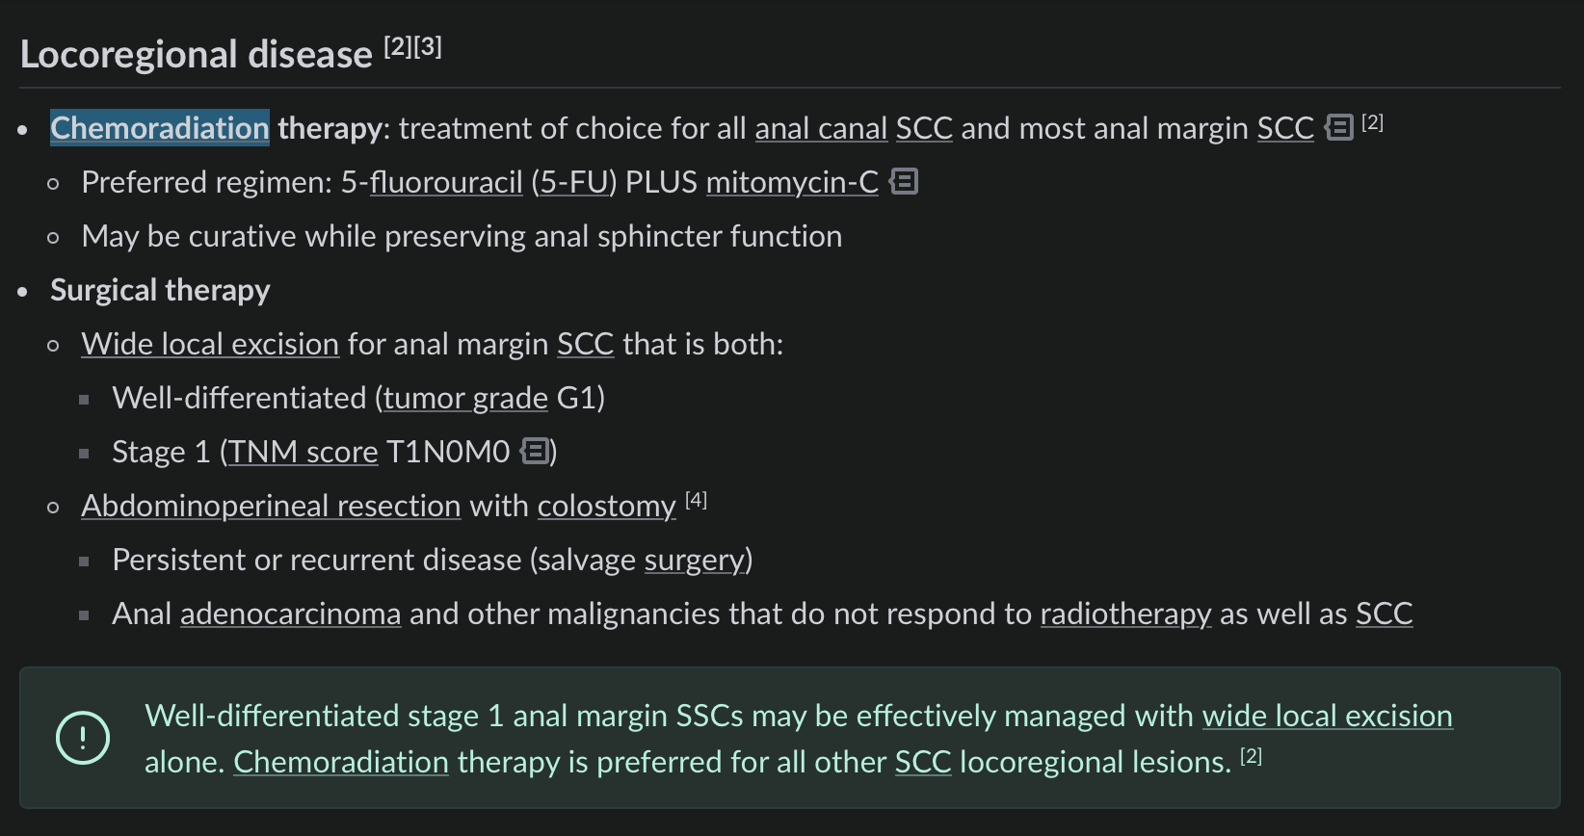Follow the adenocarcinoma link
The width and height of the screenshot is (1584, 836).
(290, 614)
